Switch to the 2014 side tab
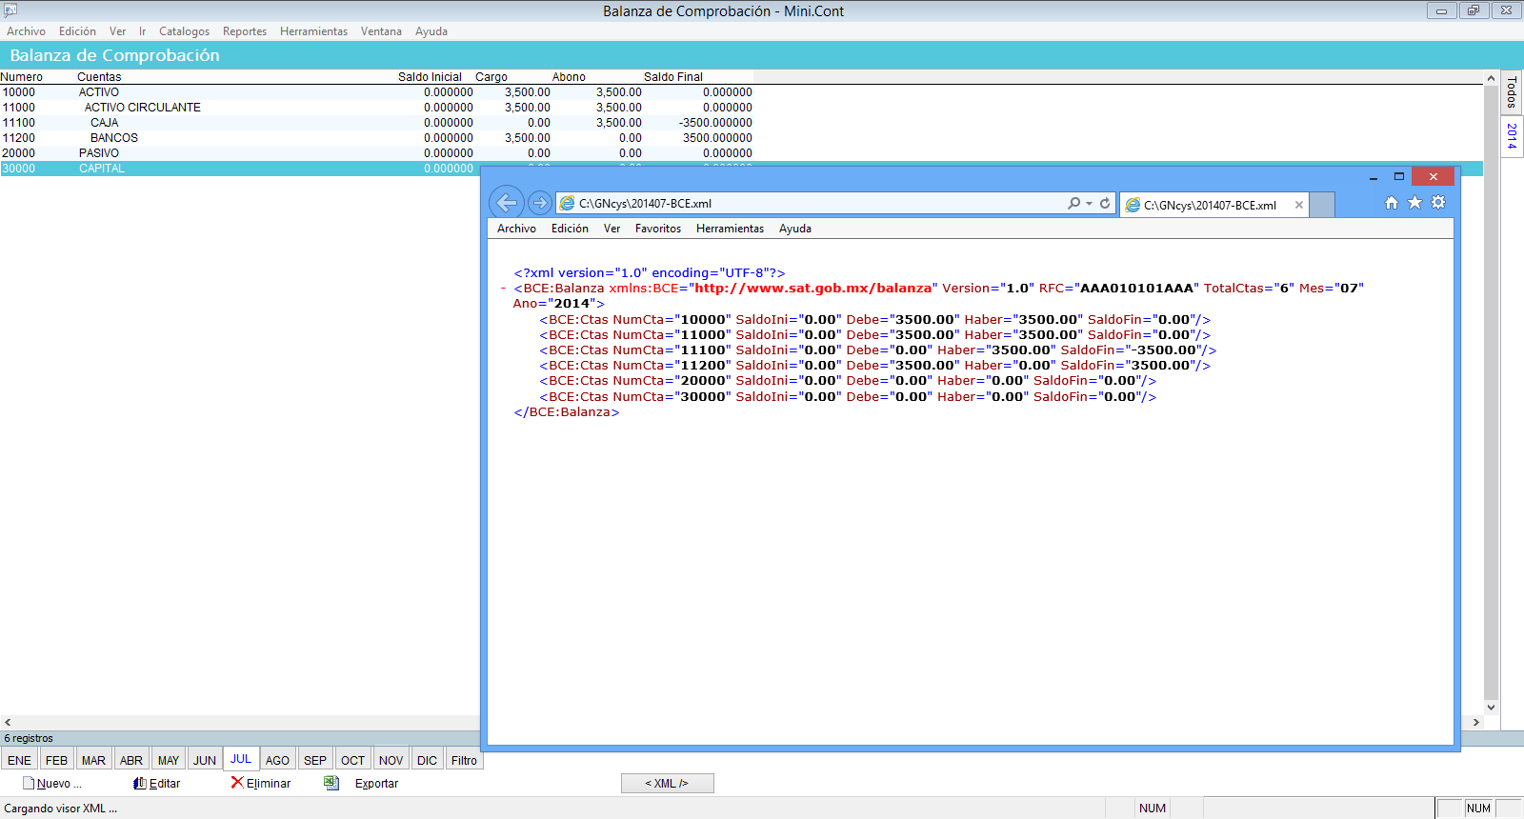Viewport: 1524px width, 819px height. coord(1512,135)
